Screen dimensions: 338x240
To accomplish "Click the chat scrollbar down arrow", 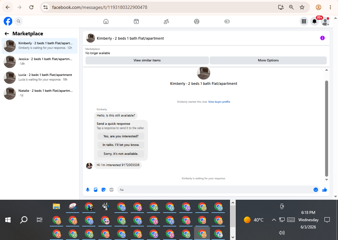I will coord(326,180).
